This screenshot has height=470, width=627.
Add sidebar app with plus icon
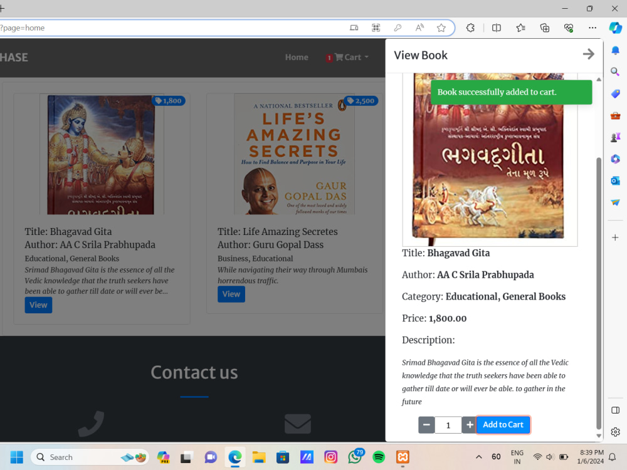click(616, 238)
